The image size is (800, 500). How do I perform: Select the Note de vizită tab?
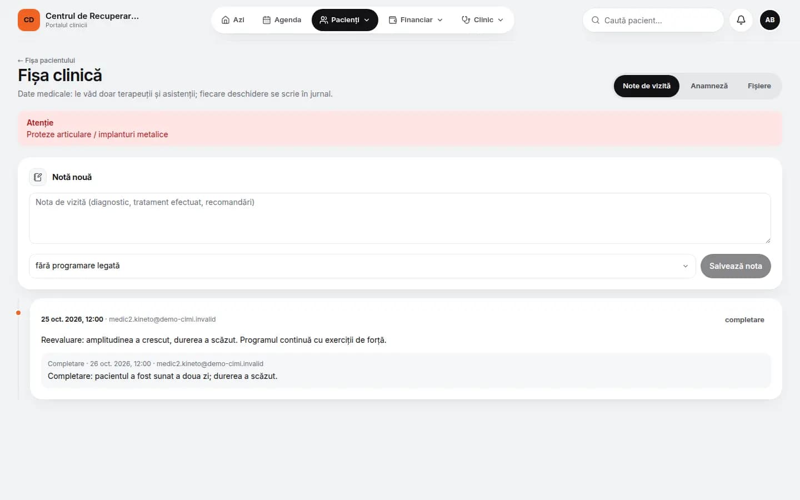[647, 86]
